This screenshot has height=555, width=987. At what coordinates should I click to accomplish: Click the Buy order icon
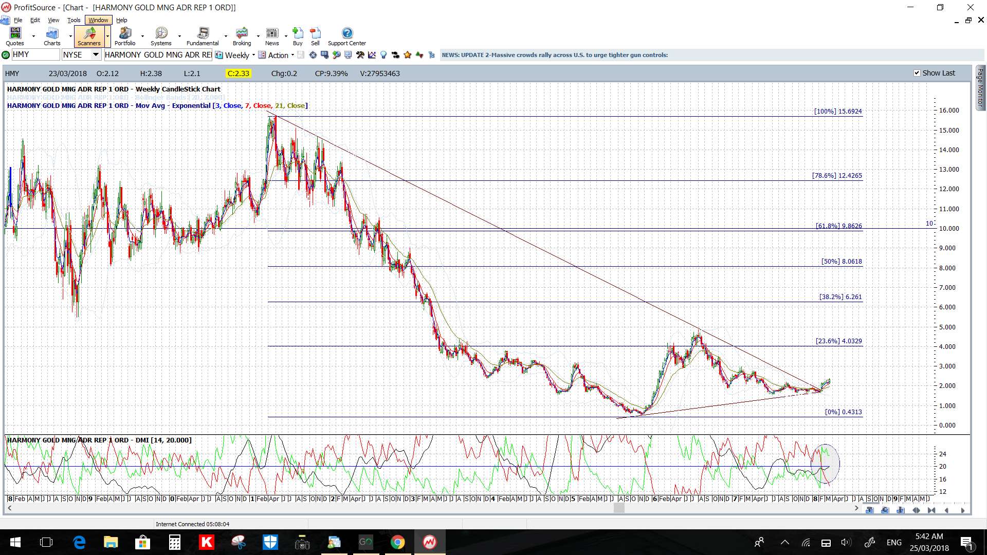298,36
